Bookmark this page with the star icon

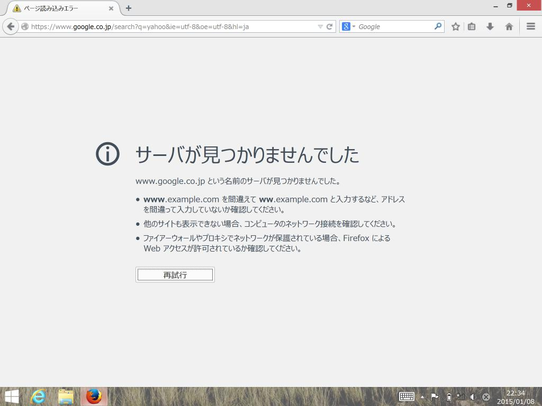click(x=456, y=26)
